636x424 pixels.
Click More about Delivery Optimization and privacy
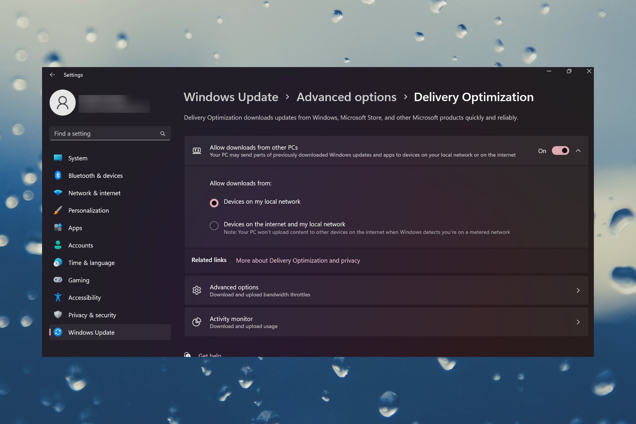coord(298,260)
